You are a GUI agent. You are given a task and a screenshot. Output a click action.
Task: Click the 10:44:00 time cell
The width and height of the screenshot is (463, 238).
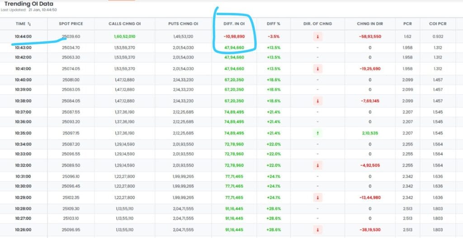click(x=23, y=37)
